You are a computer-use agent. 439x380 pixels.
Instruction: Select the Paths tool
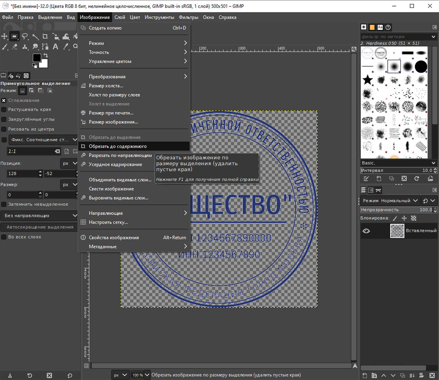tap(45, 47)
